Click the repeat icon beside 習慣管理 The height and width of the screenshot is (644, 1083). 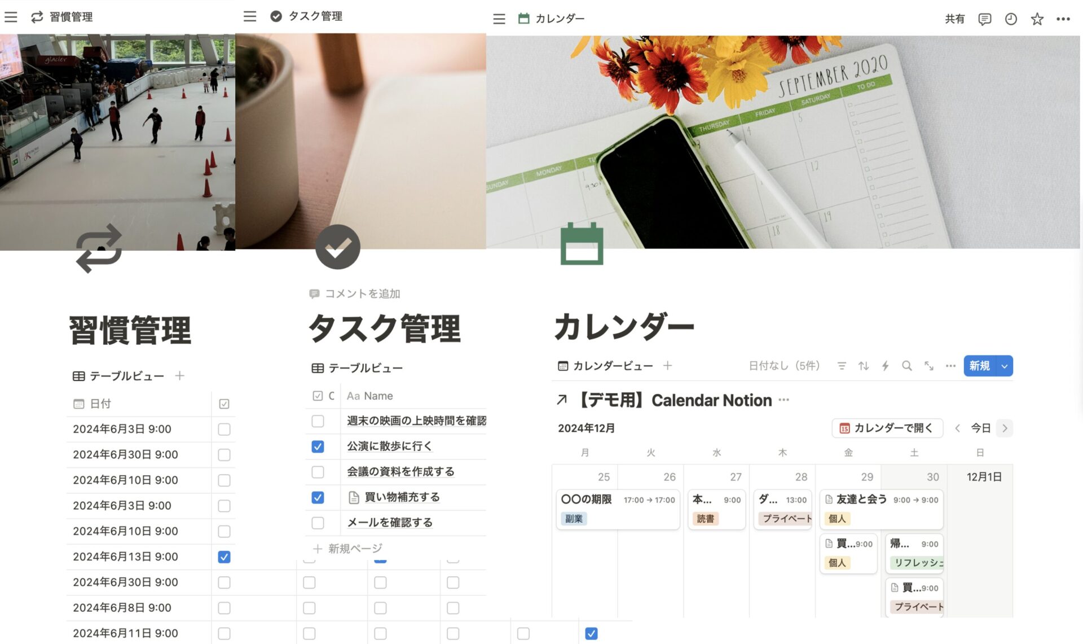37,17
